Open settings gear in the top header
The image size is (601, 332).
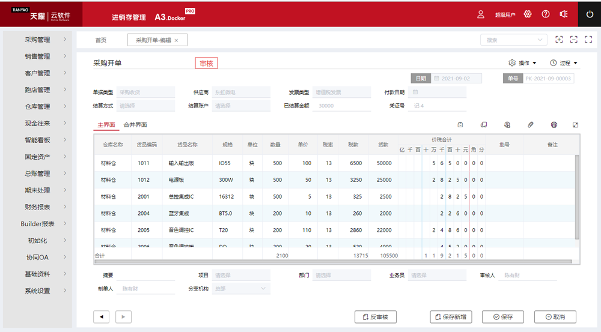point(528,14)
